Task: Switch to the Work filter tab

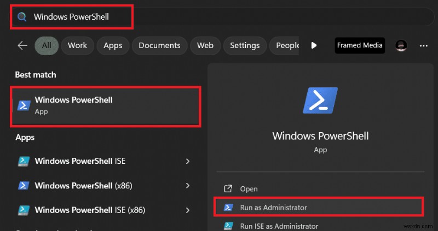Action: pos(77,45)
